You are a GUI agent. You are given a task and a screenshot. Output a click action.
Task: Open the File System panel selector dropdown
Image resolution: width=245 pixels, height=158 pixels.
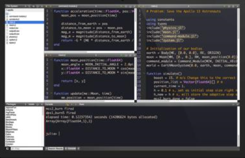coord(26,6)
